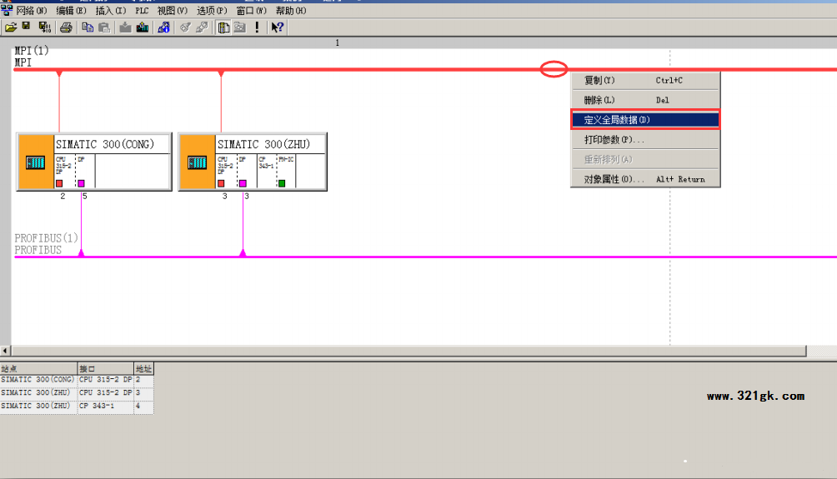
Task: Choose 删除(L) from the context menu
Action: point(645,100)
